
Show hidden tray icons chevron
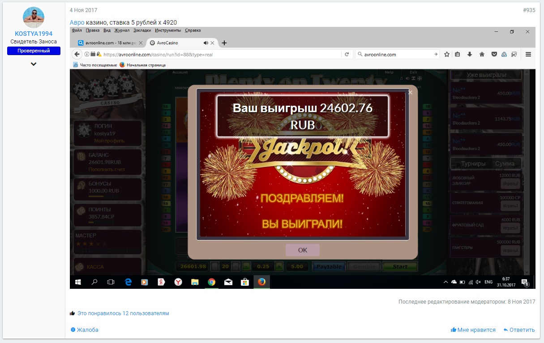coord(445,282)
